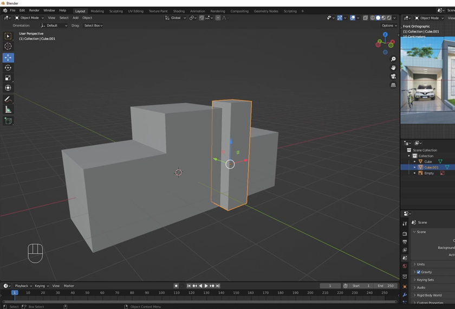
Task: Click the End frame field in timeline
Action: point(386,286)
